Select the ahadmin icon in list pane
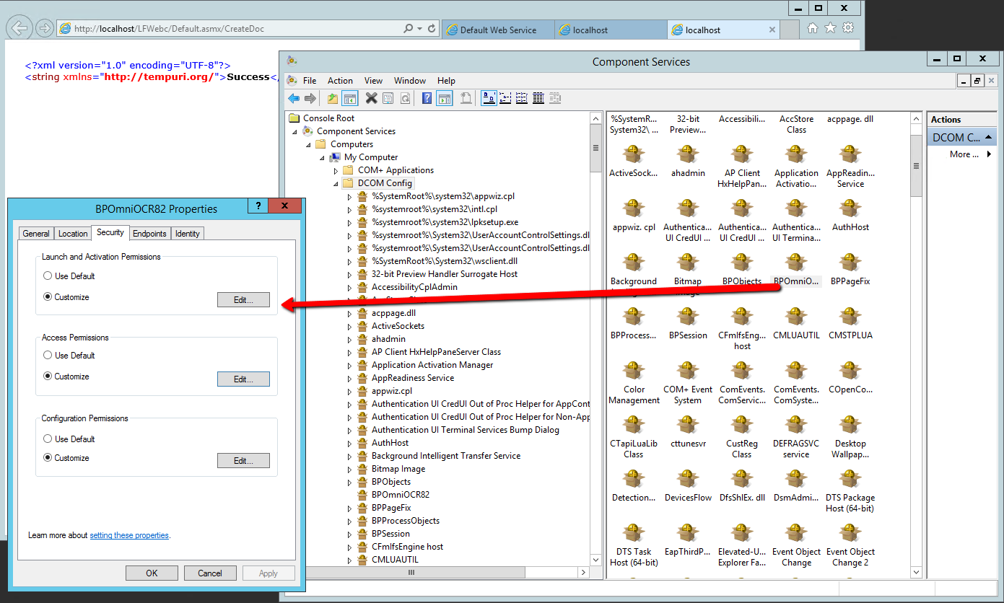1004x603 pixels. (x=688, y=162)
